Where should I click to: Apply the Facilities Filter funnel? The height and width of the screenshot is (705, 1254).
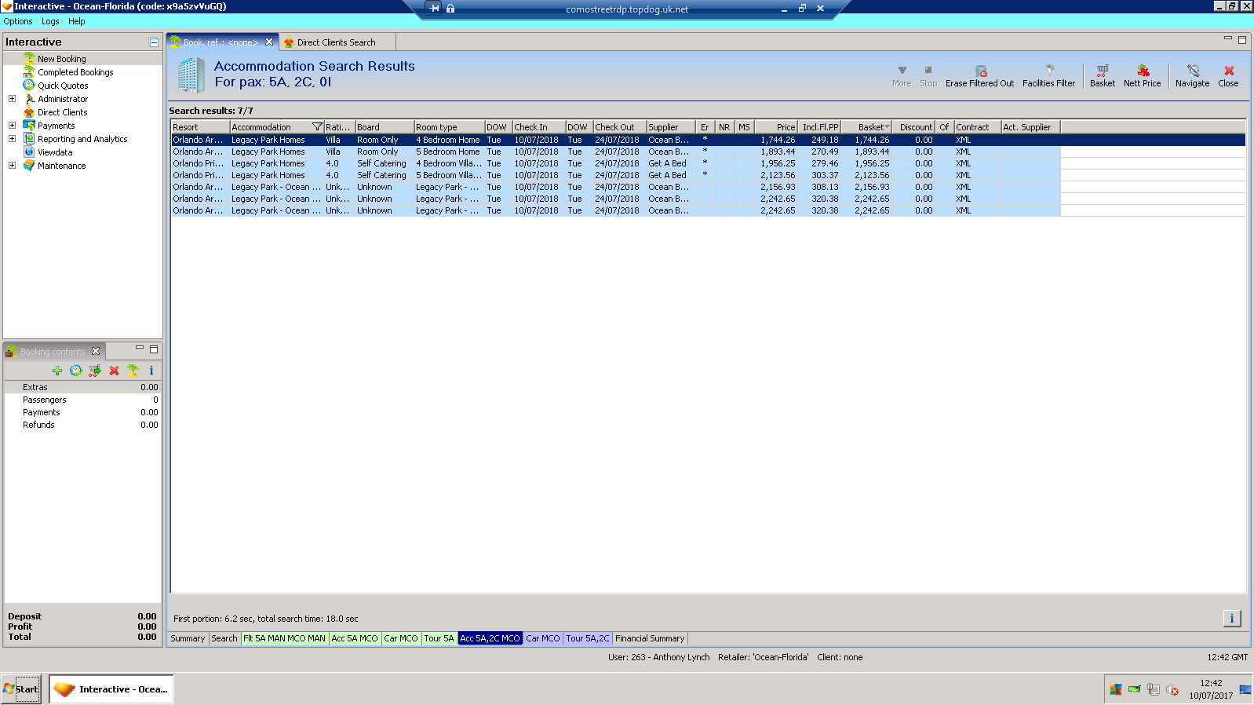tap(1048, 71)
